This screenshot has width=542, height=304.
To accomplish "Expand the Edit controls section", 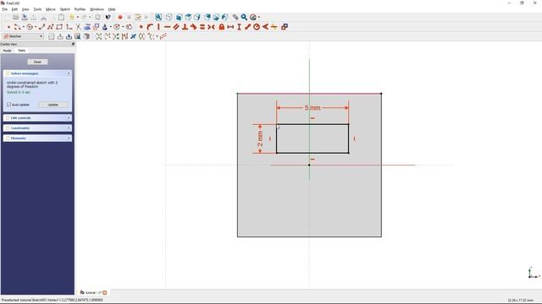I will [x=69, y=118].
